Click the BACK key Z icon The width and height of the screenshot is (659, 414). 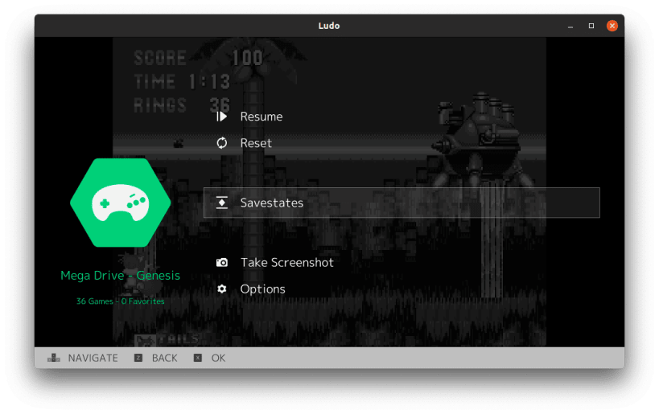138,358
